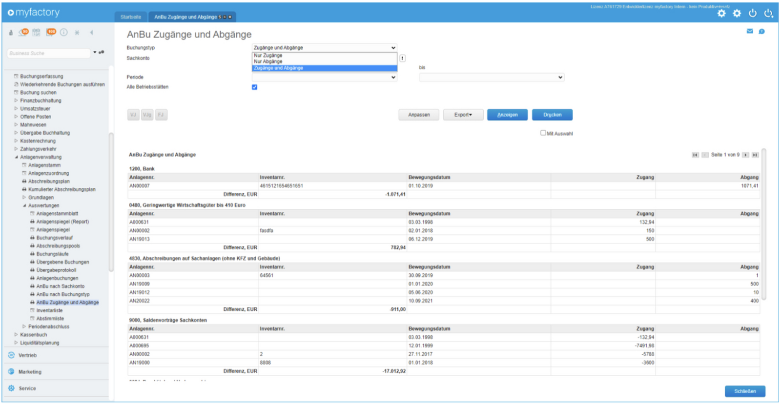Viewport: 781px width, 404px height.
Task: Open notifications icon with badge 90
Action: [23, 32]
